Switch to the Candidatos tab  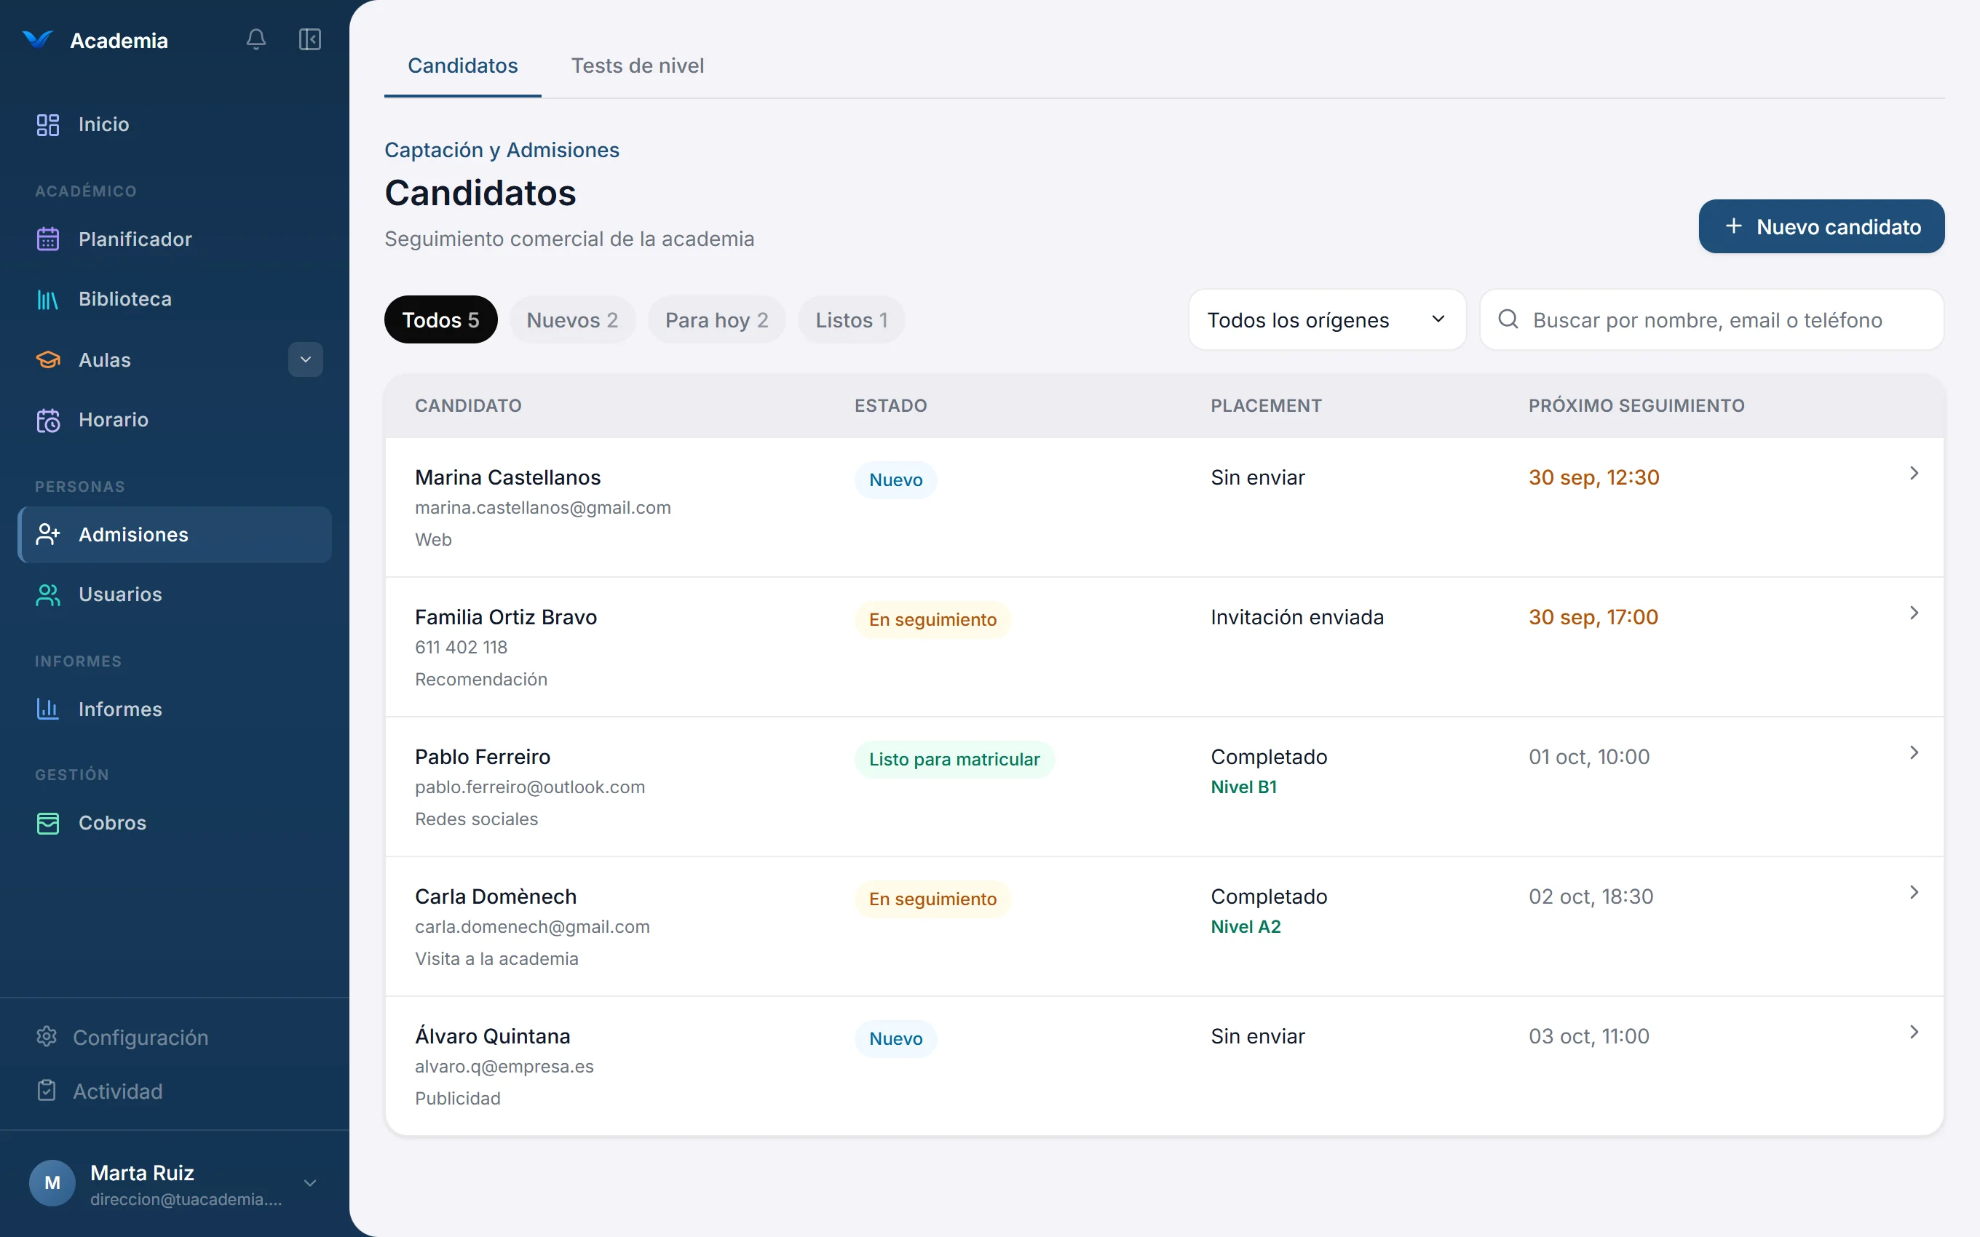point(462,65)
